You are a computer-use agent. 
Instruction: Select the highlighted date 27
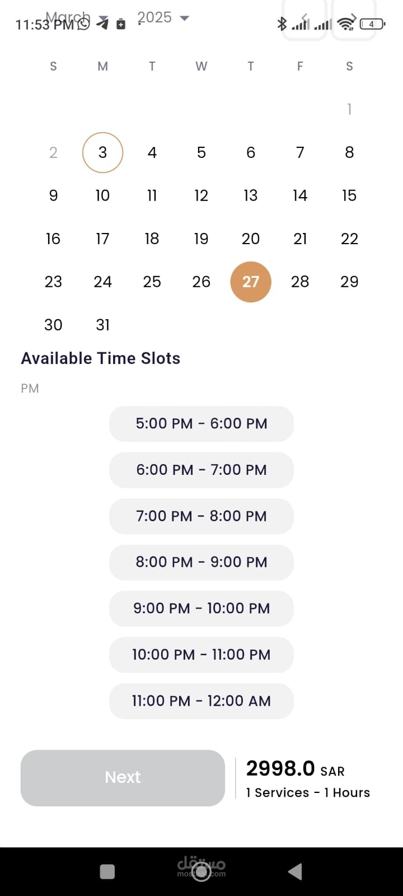251,282
